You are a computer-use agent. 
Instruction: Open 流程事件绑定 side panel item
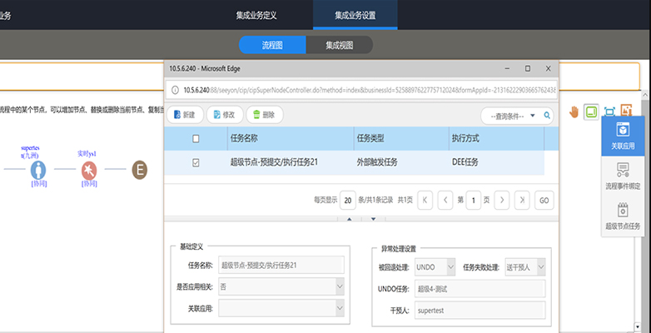[623, 176]
